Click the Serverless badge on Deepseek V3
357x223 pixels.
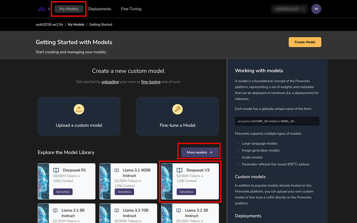(186, 192)
